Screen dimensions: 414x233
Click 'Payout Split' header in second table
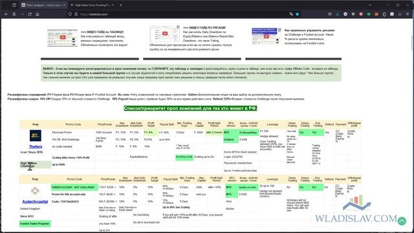click(170, 179)
